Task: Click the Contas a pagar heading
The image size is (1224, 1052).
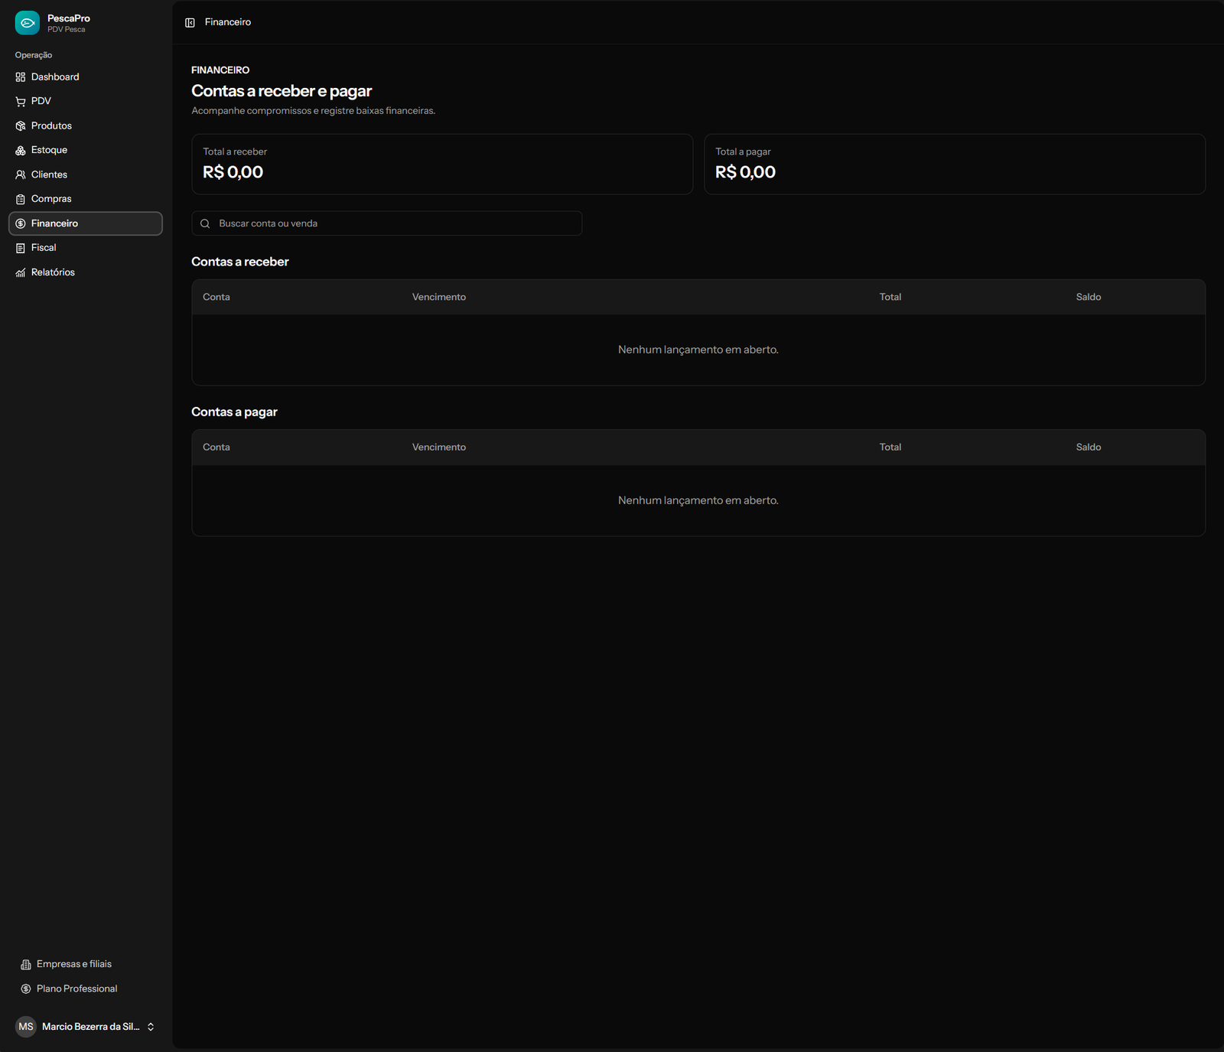Action: (x=234, y=412)
